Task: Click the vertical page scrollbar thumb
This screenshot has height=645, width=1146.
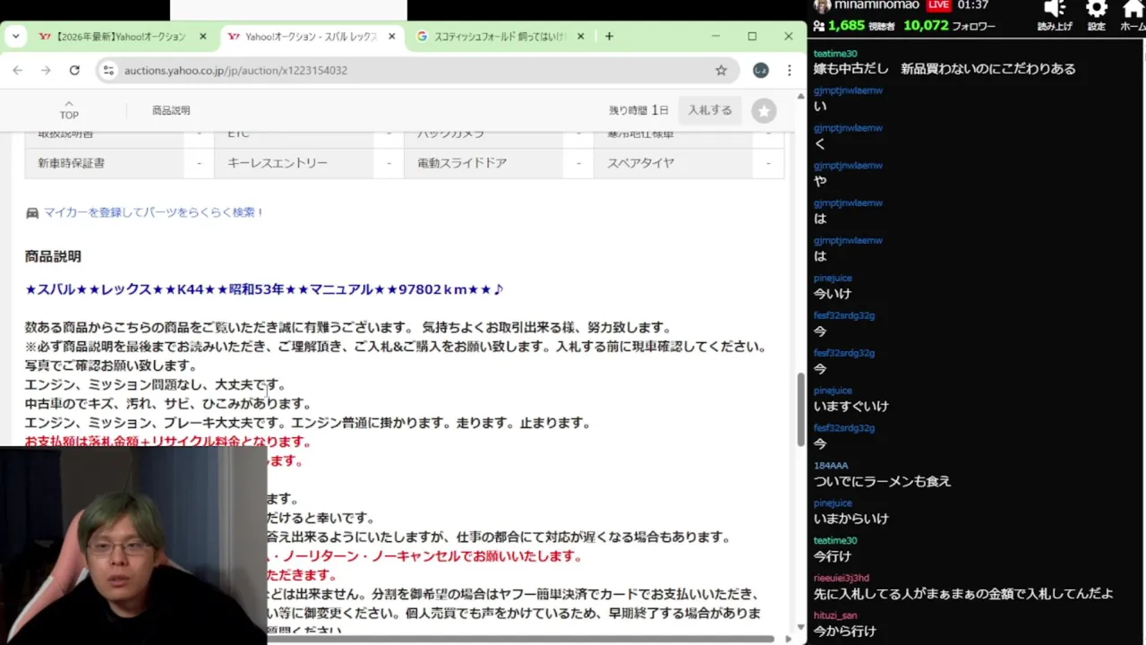Action: point(800,410)
